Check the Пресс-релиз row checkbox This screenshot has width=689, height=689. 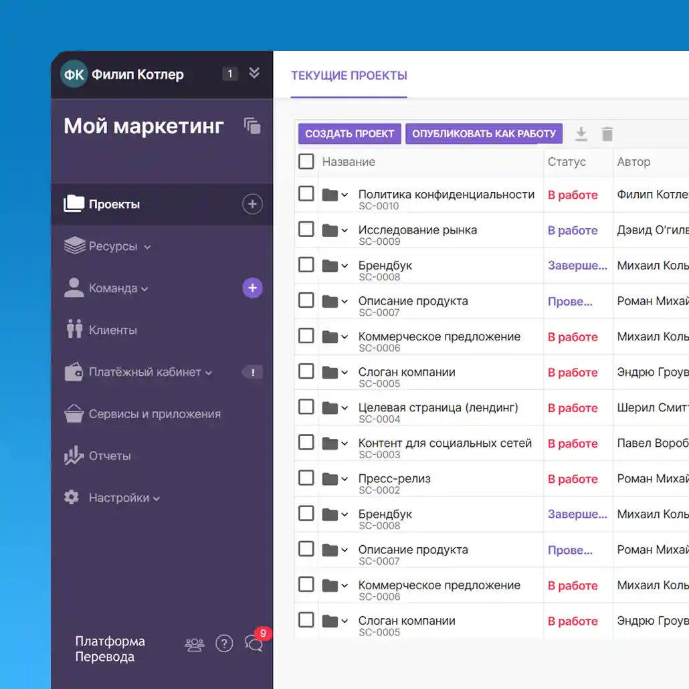[x=306, y=478]
